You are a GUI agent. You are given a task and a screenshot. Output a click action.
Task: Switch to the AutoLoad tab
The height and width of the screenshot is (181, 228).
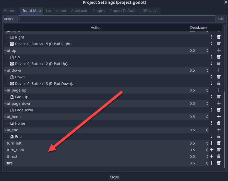click(x=79, y=11)
